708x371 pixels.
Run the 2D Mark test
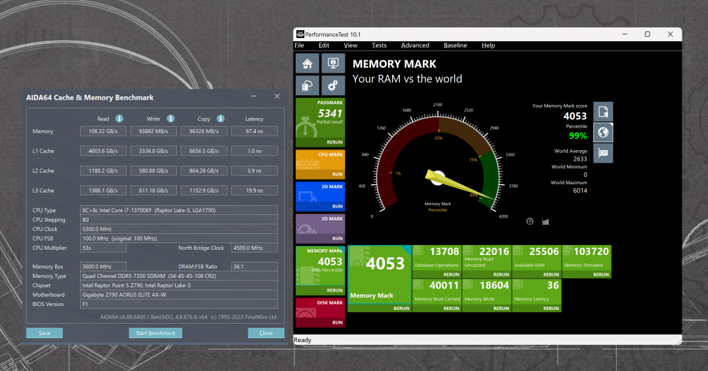338,206
